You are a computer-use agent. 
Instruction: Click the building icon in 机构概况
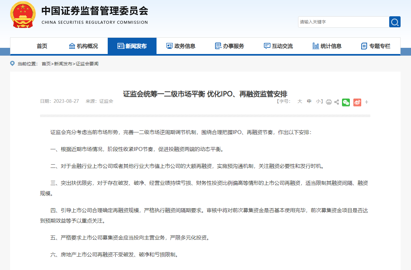click(72, 46)
